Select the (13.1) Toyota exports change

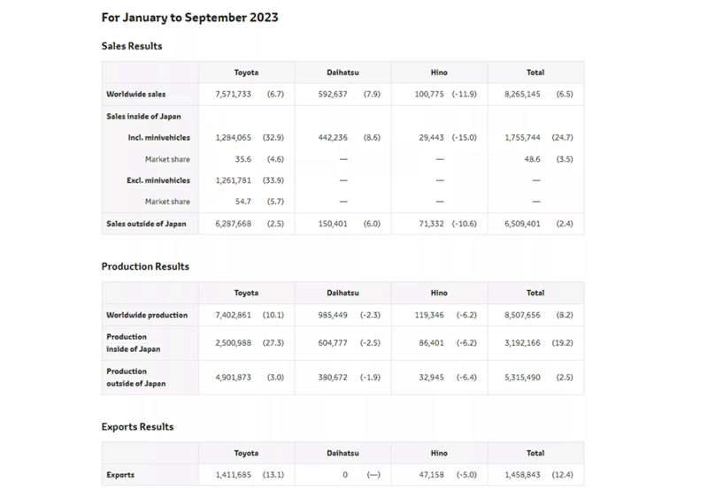[x=273, y=475]
